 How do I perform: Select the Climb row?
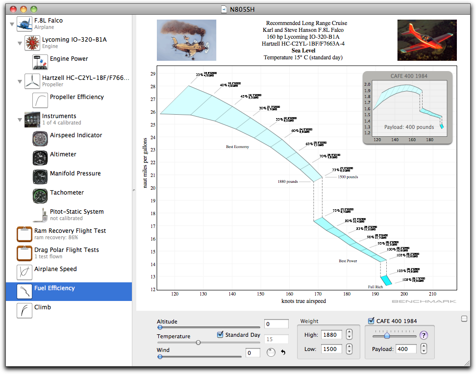coord(69,311)
